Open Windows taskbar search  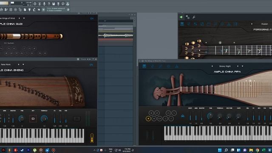[x=226, y=150]
